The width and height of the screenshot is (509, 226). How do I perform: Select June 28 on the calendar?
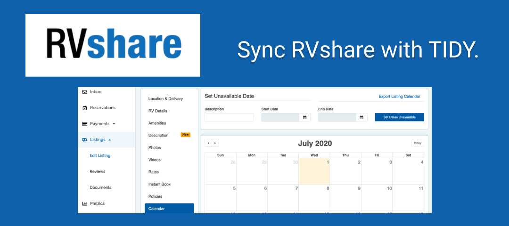click(x=221, y=171)
